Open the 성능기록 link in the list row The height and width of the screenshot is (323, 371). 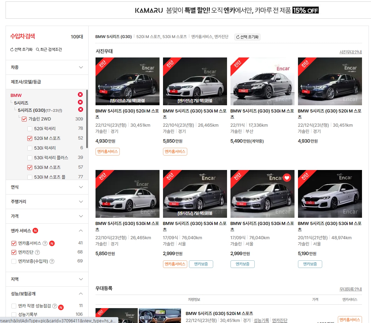pos(261,320)
